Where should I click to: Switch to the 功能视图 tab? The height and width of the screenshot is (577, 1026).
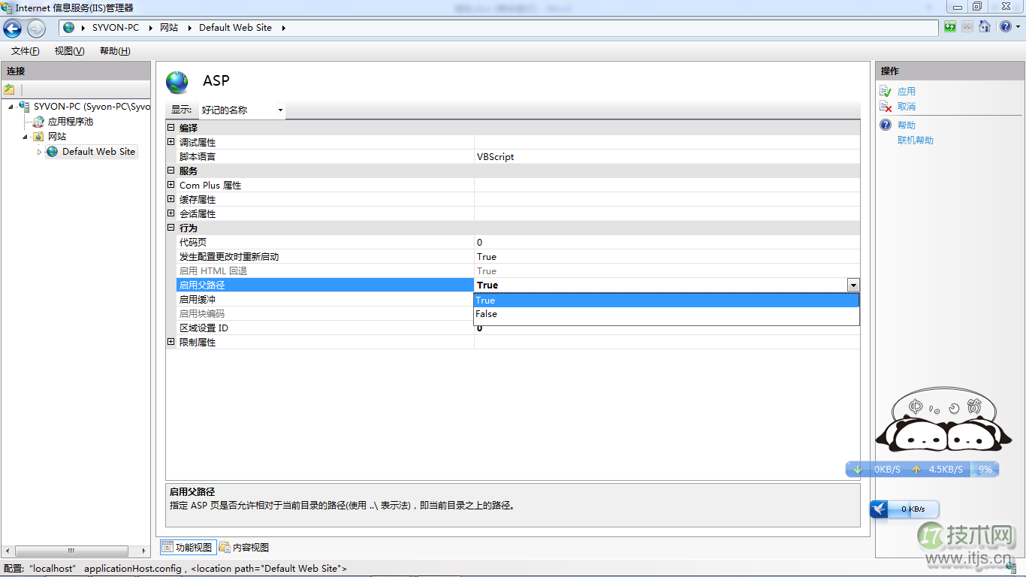pos(188,548)
